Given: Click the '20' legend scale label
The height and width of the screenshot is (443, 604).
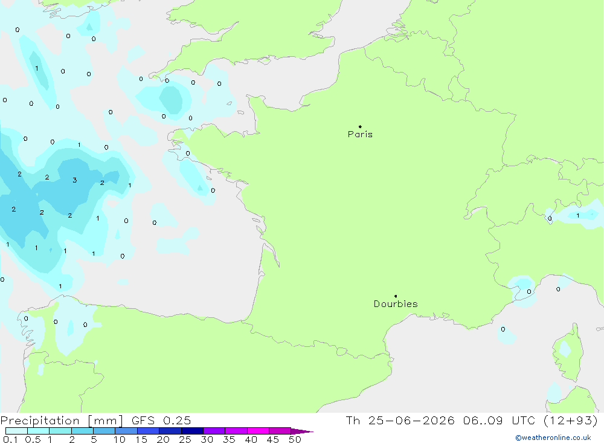Looking at the screenshot, I should point(163,439).
